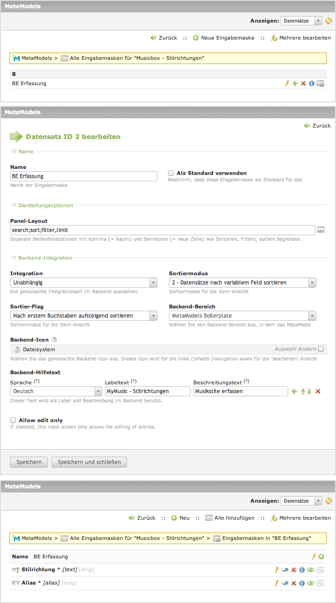Open the Sortiermodus dropdown

pos(242,283)
